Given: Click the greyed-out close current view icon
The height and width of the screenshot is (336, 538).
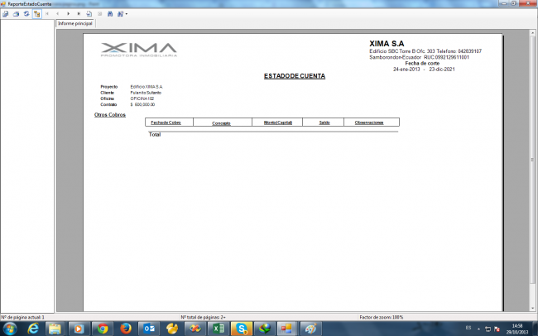Looking at the screenshot, I should tap(100, 14).
